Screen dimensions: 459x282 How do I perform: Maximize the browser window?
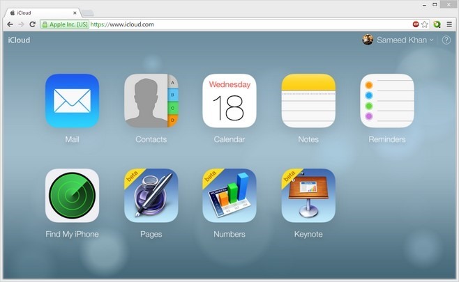click(435, 4)
